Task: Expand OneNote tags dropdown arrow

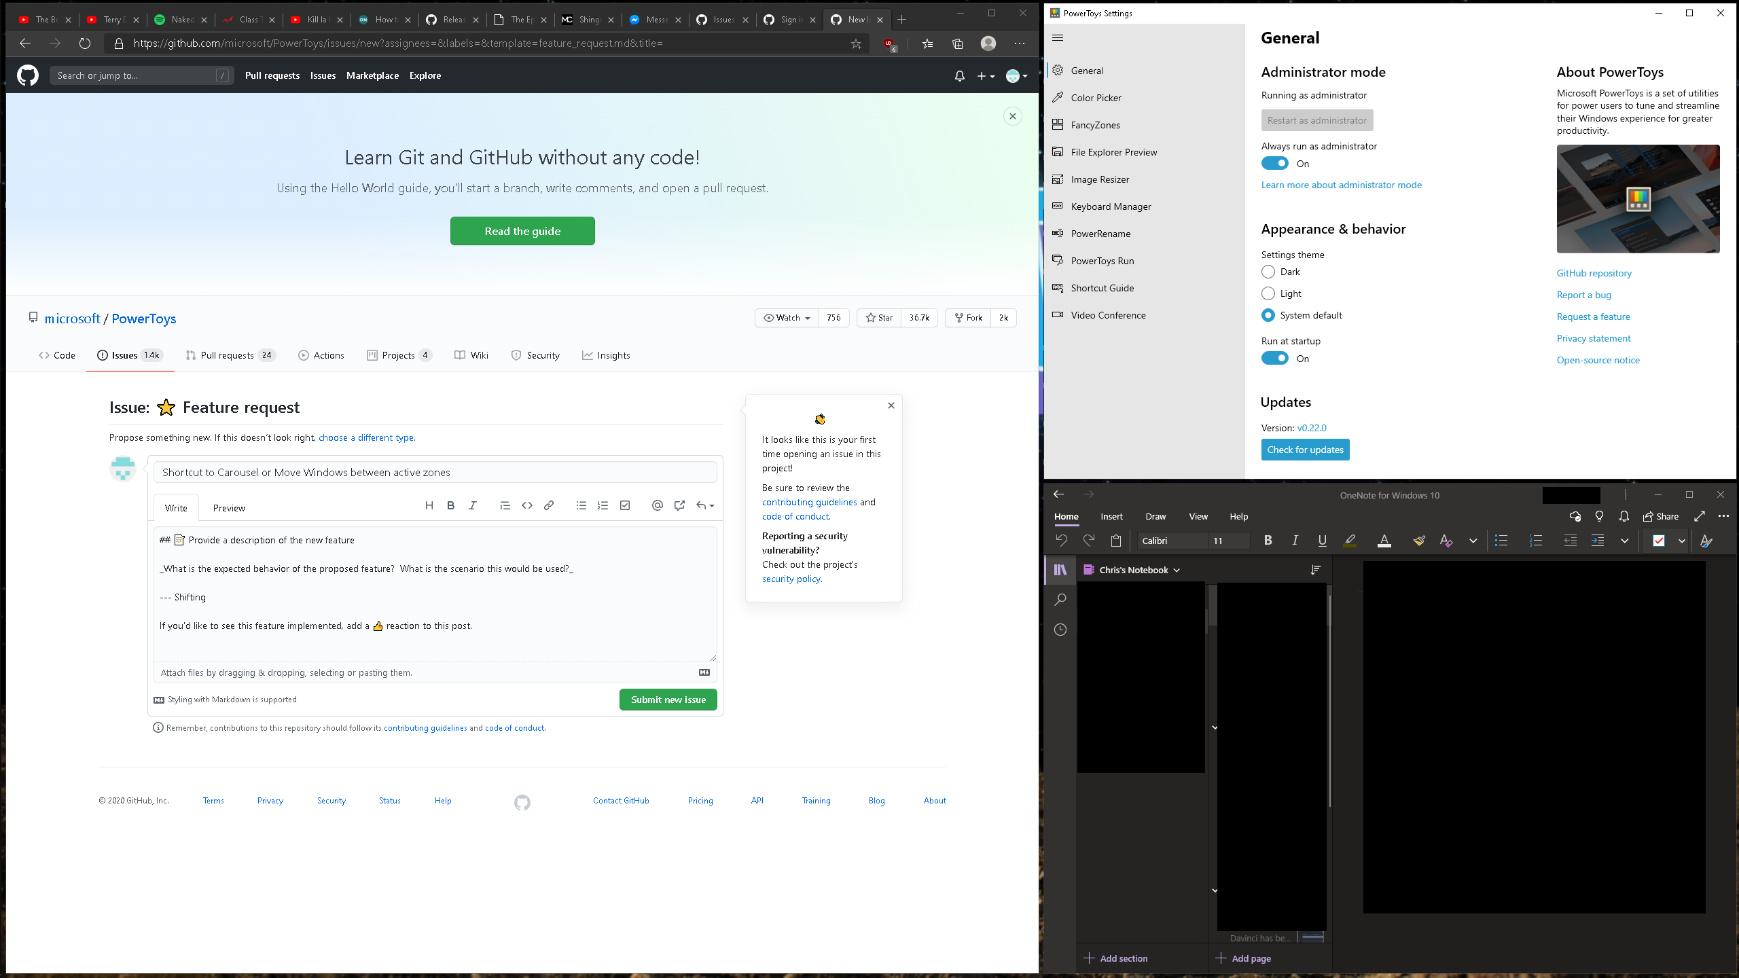Action: coord(1681,541)
